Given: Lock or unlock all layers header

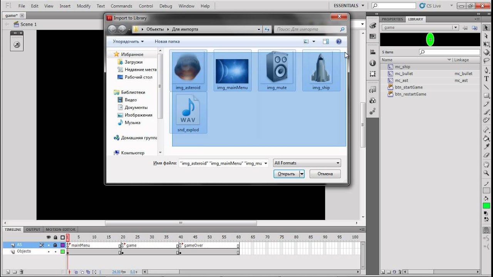Looking at the screenshot, I should coord(55,237).
